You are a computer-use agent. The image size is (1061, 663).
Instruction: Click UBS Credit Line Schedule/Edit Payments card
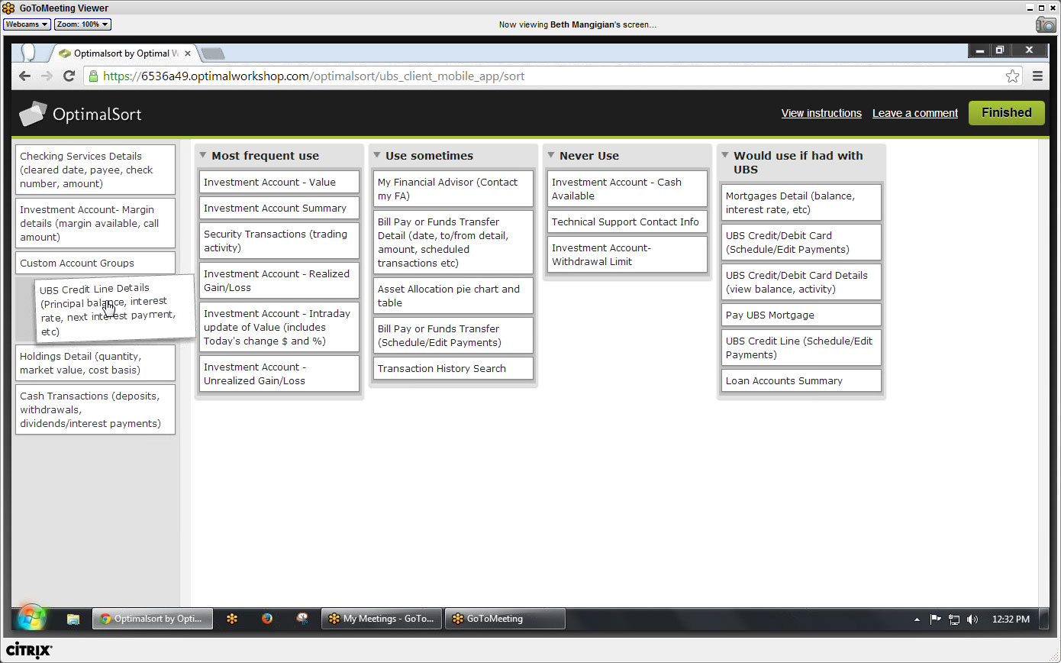pos(801,348)
